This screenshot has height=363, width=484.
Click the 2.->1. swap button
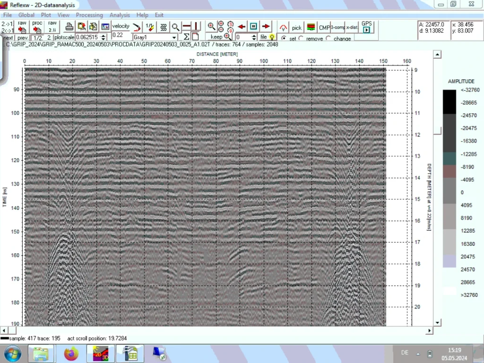pos(8,24)
